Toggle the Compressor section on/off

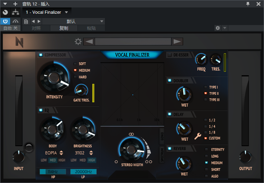(41, 55)
